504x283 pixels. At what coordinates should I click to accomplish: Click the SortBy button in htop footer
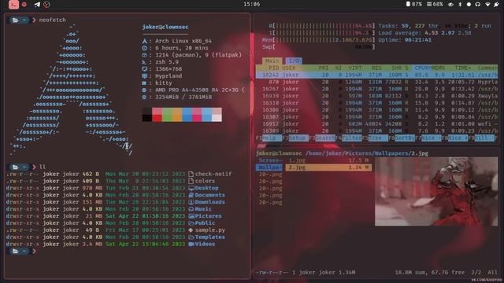coord(404,138)
